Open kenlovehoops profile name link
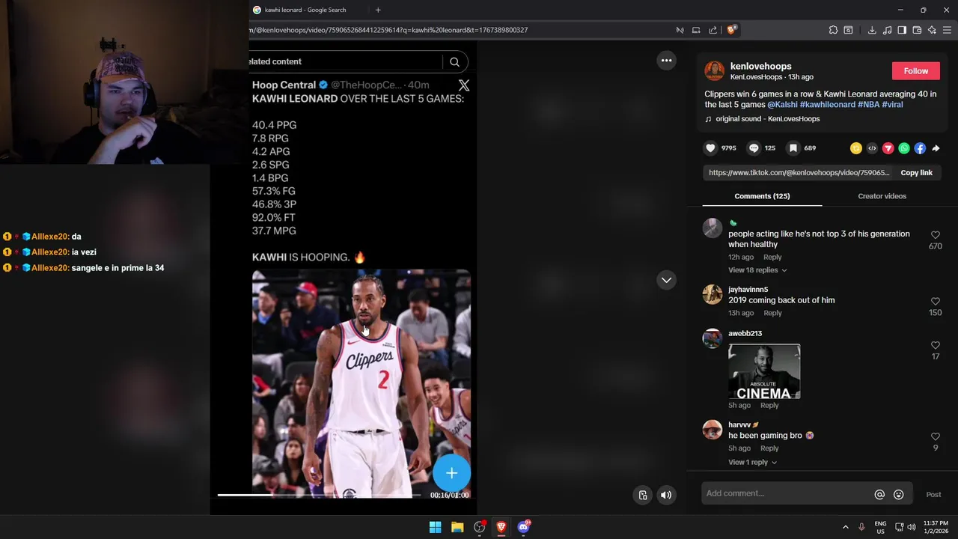 [760, 66]
